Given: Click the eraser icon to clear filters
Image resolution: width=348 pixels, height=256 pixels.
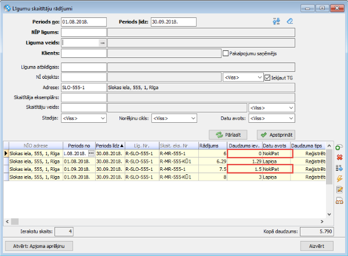Looking at the screenshot, I should (x=290, y=22).
